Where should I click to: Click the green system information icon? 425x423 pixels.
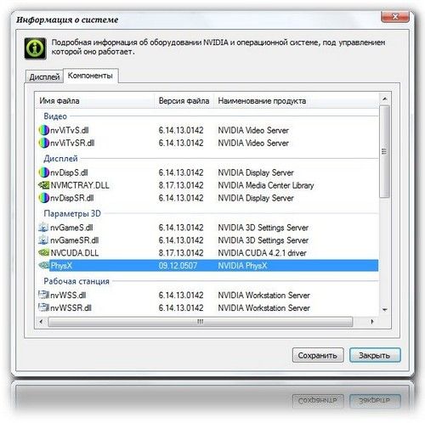35,48
